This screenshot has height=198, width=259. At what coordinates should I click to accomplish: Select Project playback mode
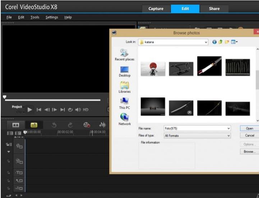[x=17, y=107]
